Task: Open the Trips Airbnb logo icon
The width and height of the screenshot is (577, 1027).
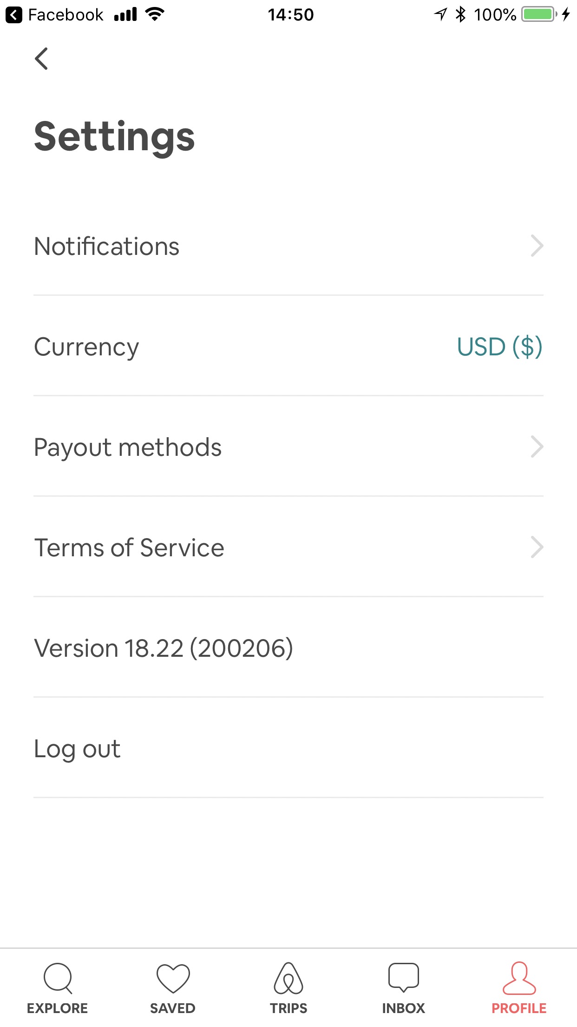Action: [288, 978]
